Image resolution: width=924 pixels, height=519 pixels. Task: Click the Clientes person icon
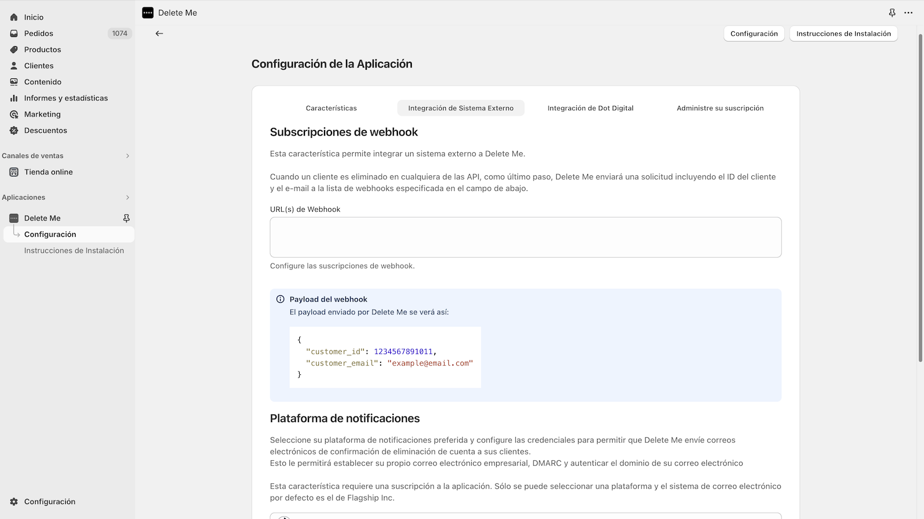14,66
